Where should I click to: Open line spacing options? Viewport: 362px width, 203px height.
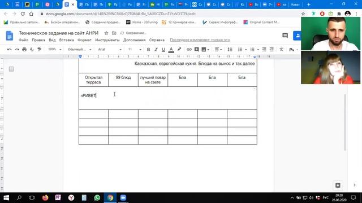point(230,50)
